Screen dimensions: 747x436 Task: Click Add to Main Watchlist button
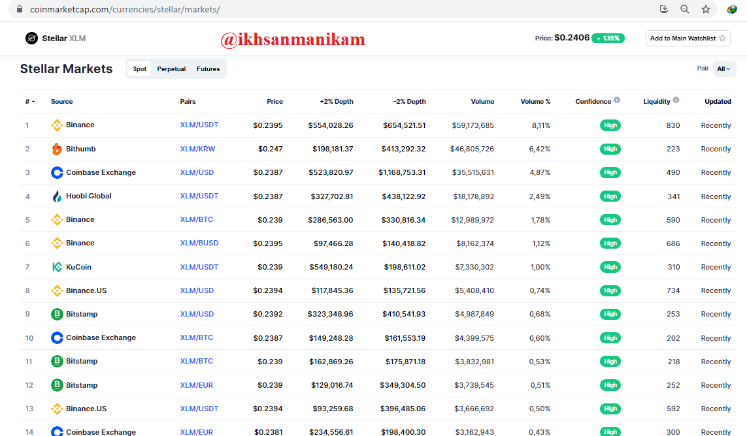pyautogui.click(x=688, y=38)
